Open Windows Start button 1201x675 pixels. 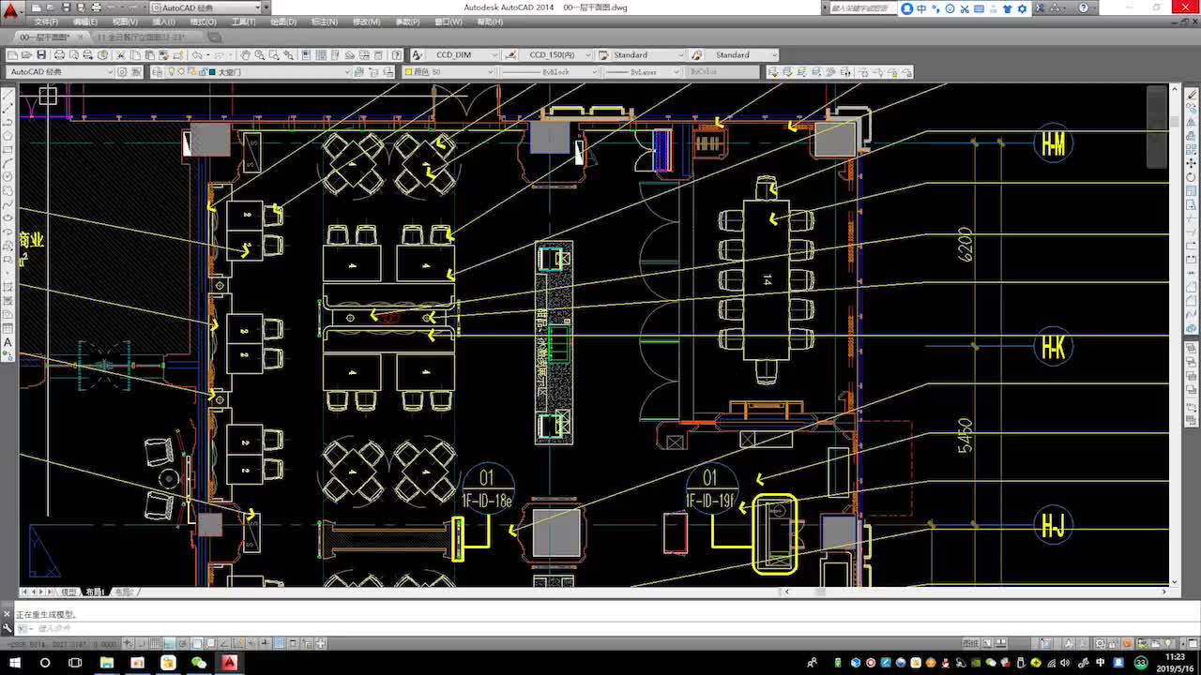point(14,663)
